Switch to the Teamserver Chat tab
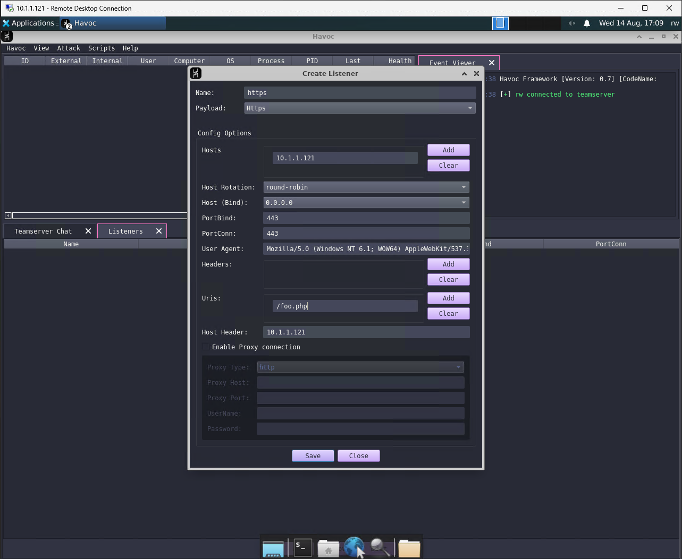 point(43,231)
